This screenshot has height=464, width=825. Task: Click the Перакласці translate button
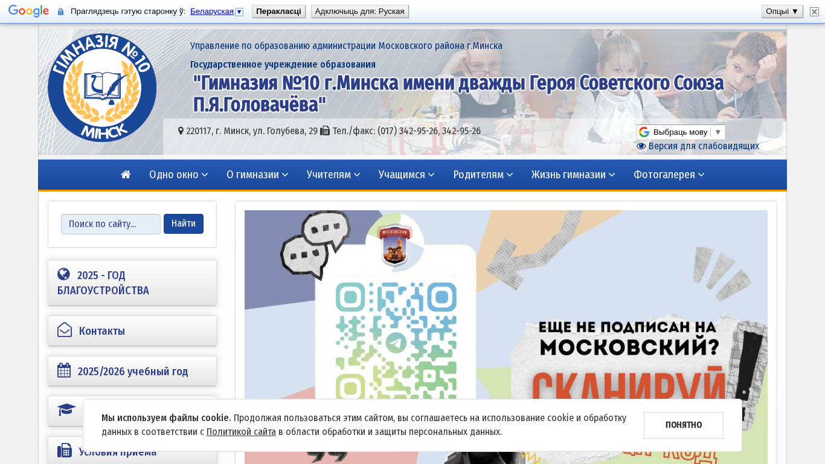(x=278, y=11)
